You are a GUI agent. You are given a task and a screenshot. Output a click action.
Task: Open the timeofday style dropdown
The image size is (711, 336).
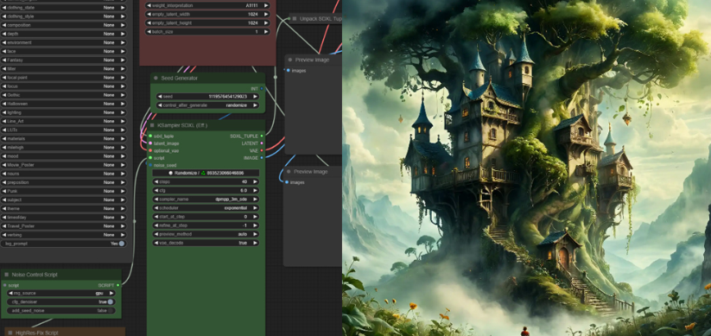coord(63,218)
